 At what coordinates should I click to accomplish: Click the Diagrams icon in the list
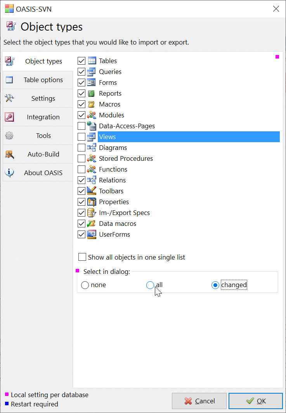(x=92, y=148)
